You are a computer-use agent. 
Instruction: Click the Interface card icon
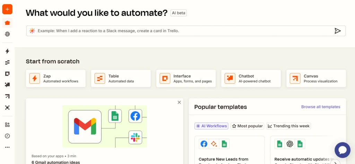(165, 79)
